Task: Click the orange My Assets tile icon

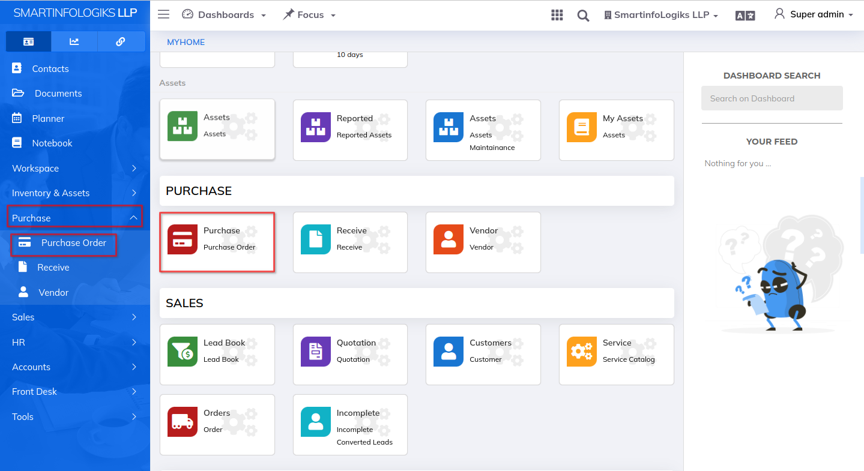Action: click(582, 127)
